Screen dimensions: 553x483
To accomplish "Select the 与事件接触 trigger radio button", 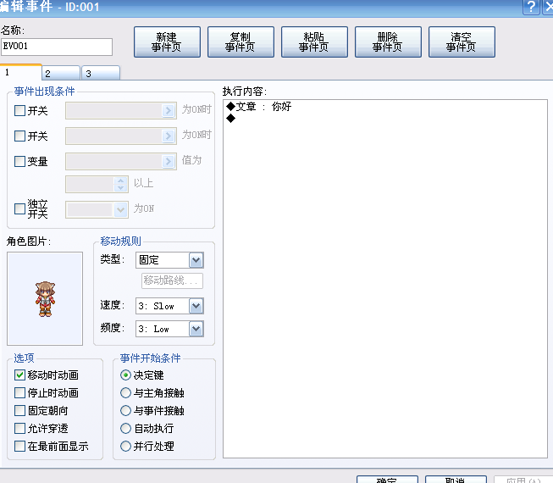I will coord(125,411).
